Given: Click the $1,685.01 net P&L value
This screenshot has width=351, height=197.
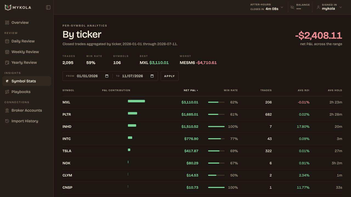Looking at the screenshot, I should point(190,114).
